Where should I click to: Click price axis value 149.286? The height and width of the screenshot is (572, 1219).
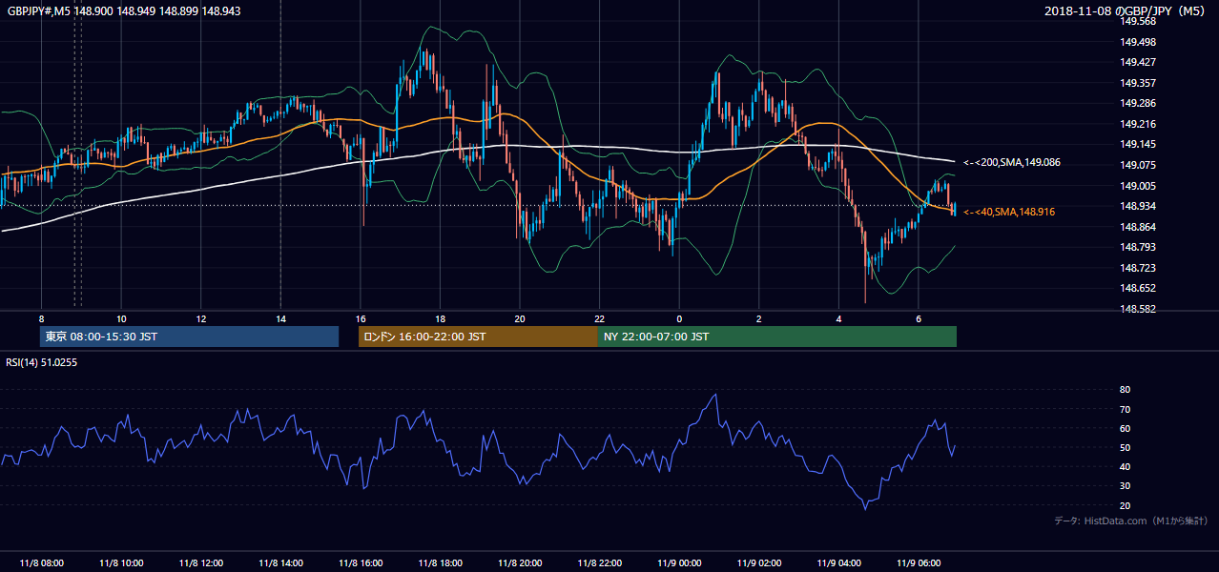[x=1139, y=104]
